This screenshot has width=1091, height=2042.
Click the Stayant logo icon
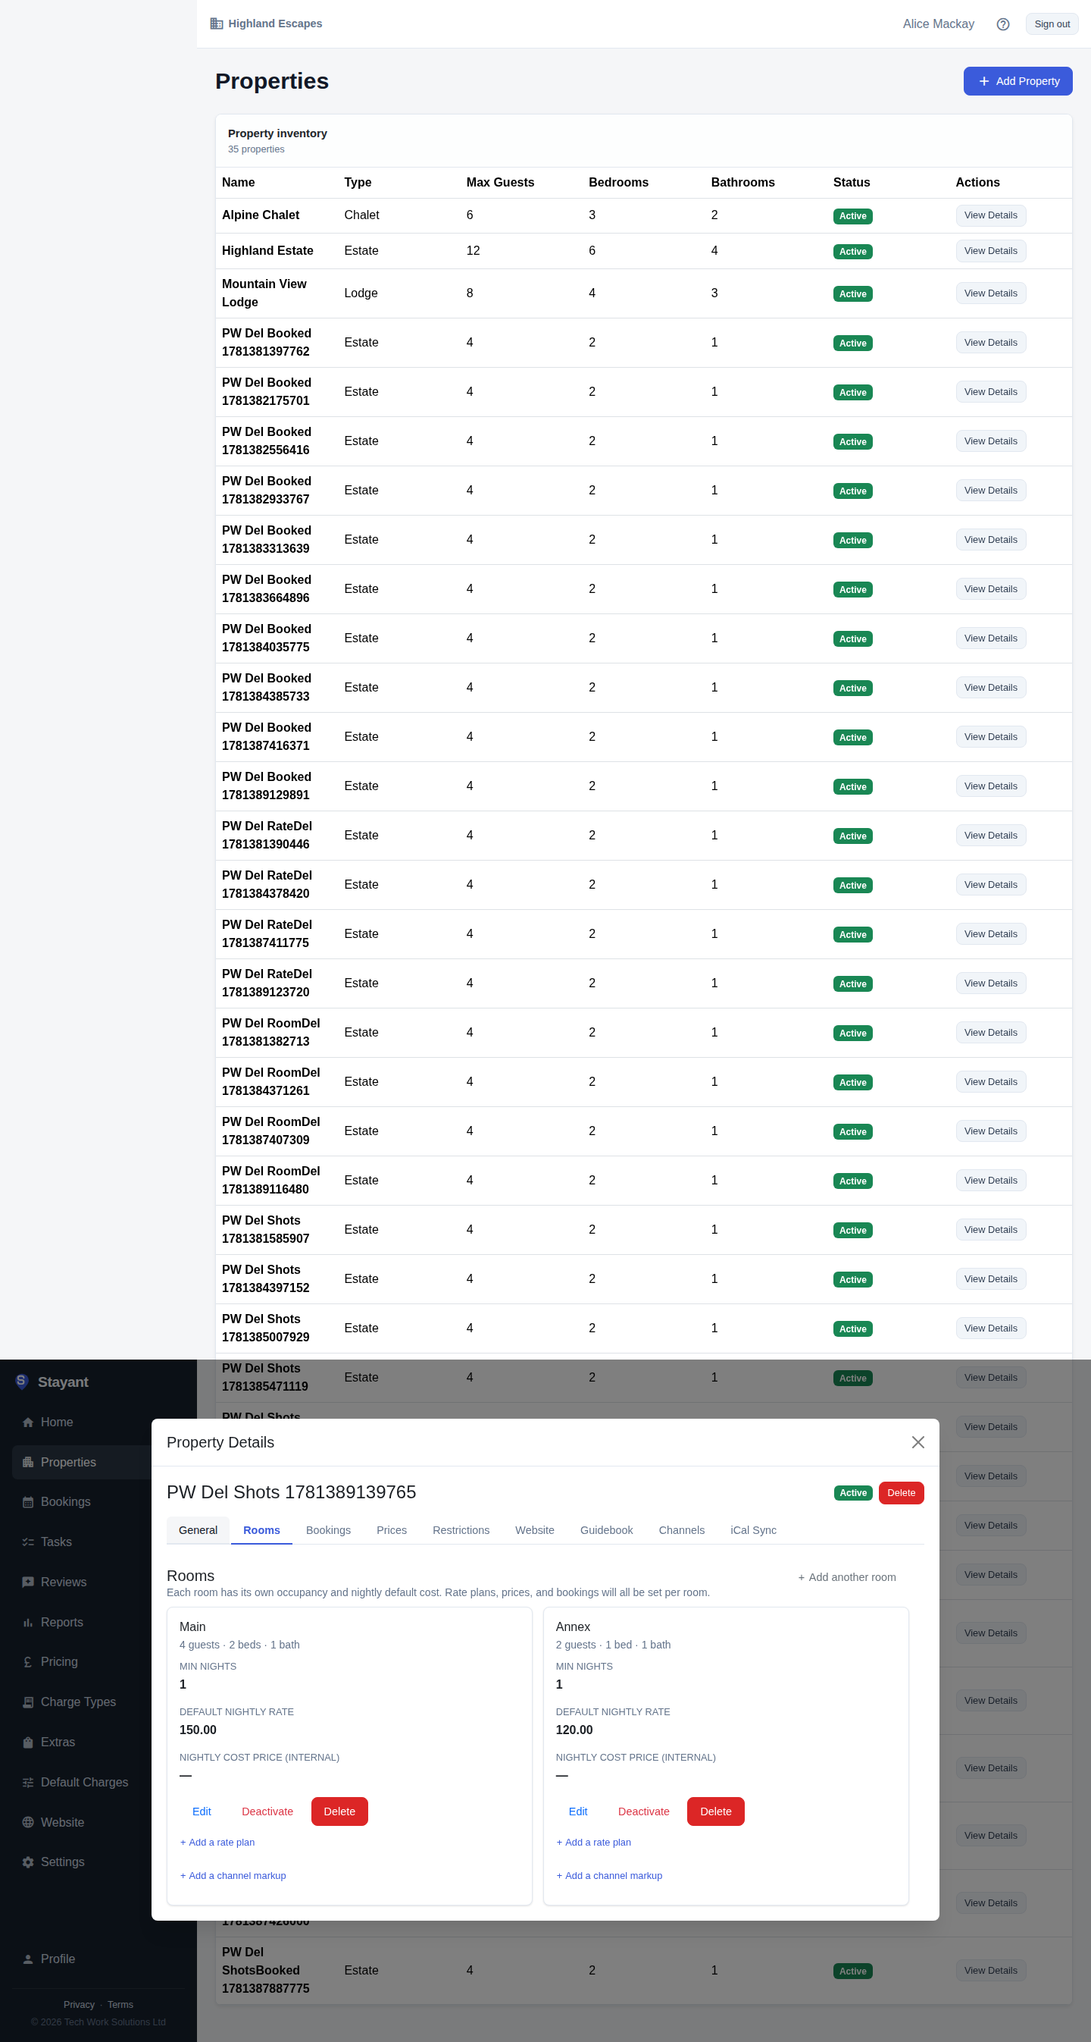tap(21, 1382)
